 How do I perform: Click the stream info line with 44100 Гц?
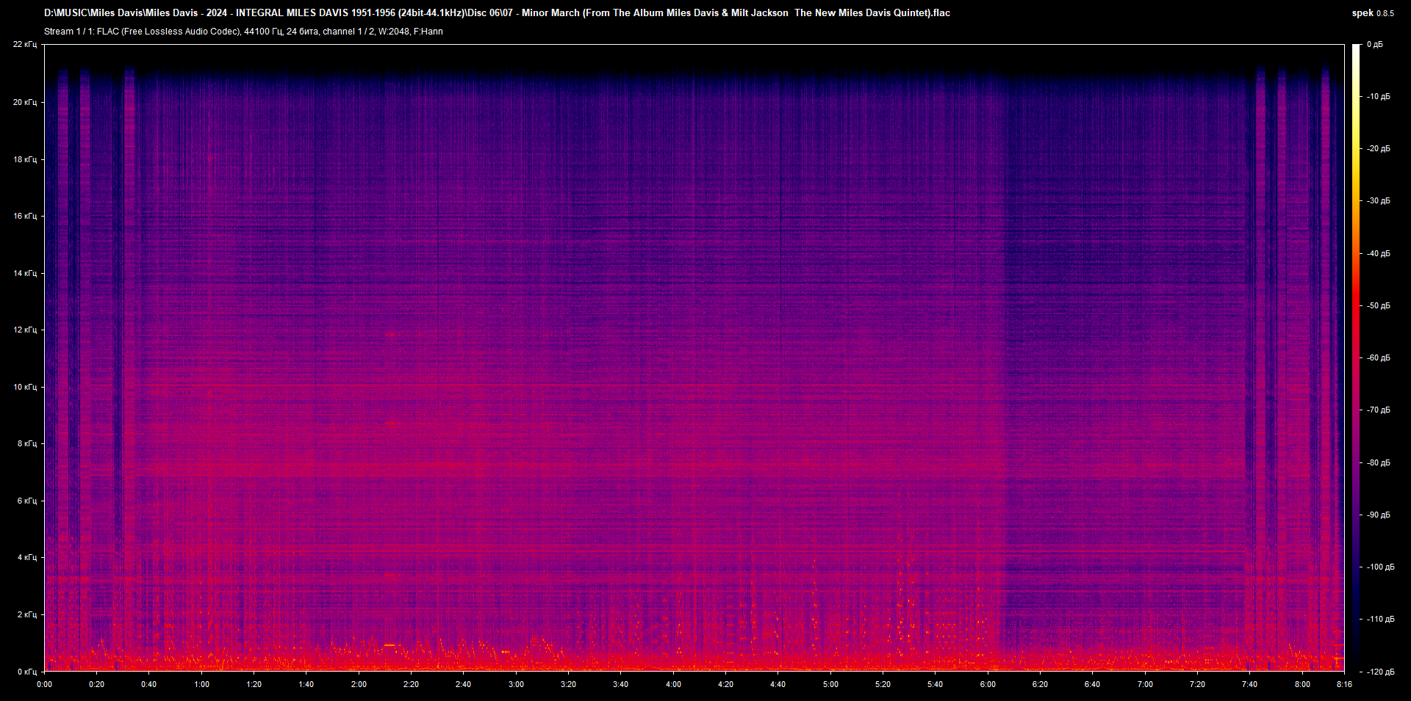tap(243, 32)
